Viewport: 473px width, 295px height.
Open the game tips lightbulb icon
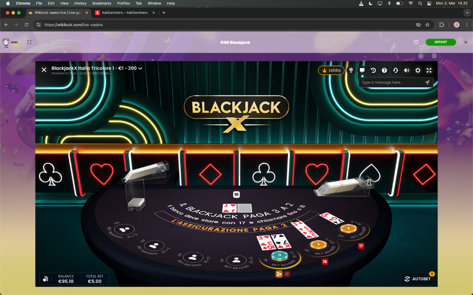tap(351, 70)
